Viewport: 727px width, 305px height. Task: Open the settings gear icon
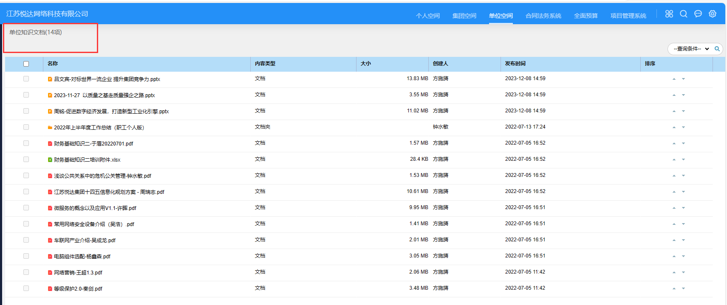[x=713, y=14]
